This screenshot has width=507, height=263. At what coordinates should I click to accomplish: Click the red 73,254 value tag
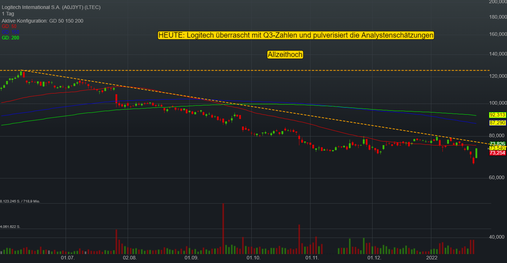[x=497, y=153]
